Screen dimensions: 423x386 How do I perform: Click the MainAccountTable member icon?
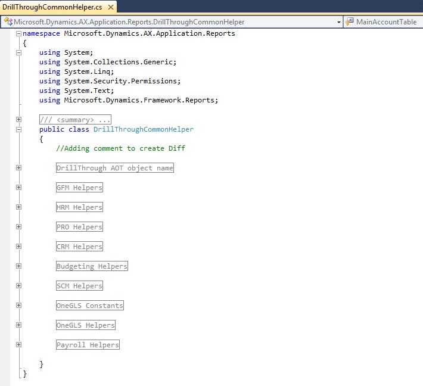click(x=350, y=22)
